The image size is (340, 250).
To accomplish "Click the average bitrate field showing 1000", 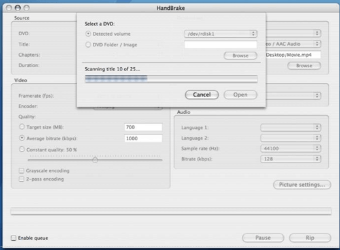I will [x=143, y=138].
